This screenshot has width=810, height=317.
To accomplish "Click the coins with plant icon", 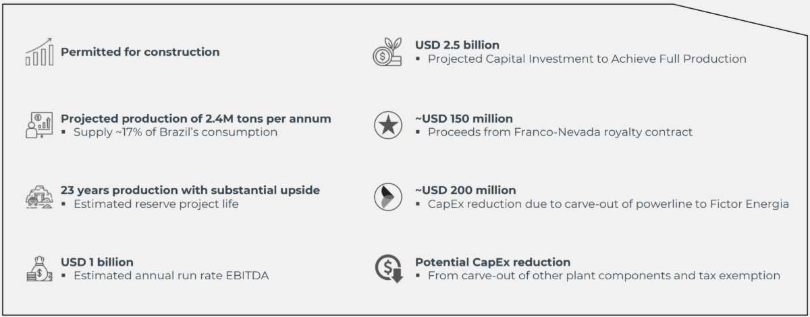I will pos(387,53).
